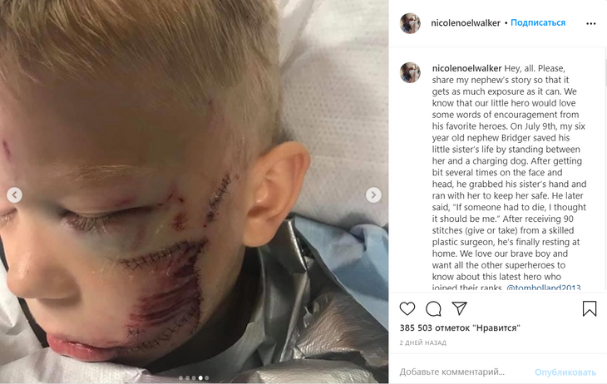The height and width of the screenshot is (384, 607).
Task: Select the first carousel dot indicator
Action: pyautogui.click(x=180, y=378)
